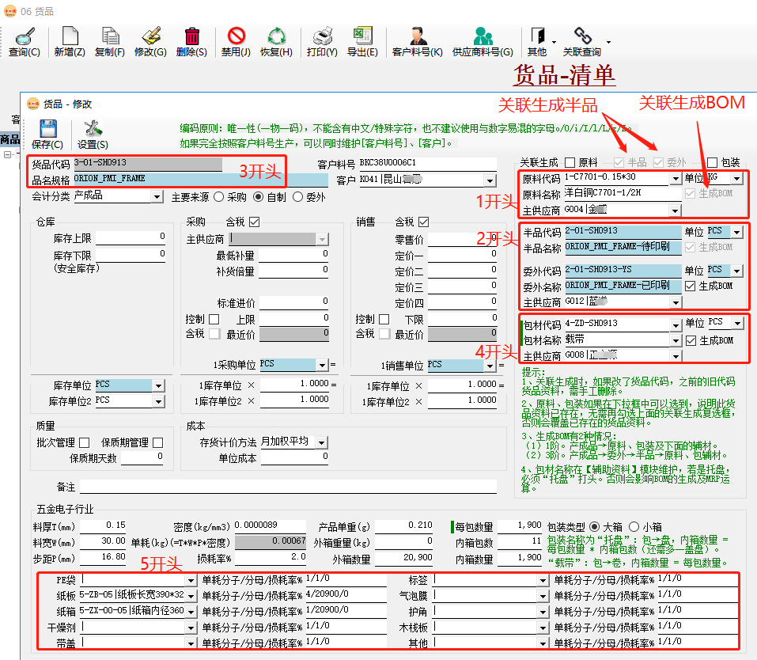Open the 纸板 material dropdown
The image size is (757, 660).
pos(191,596)
